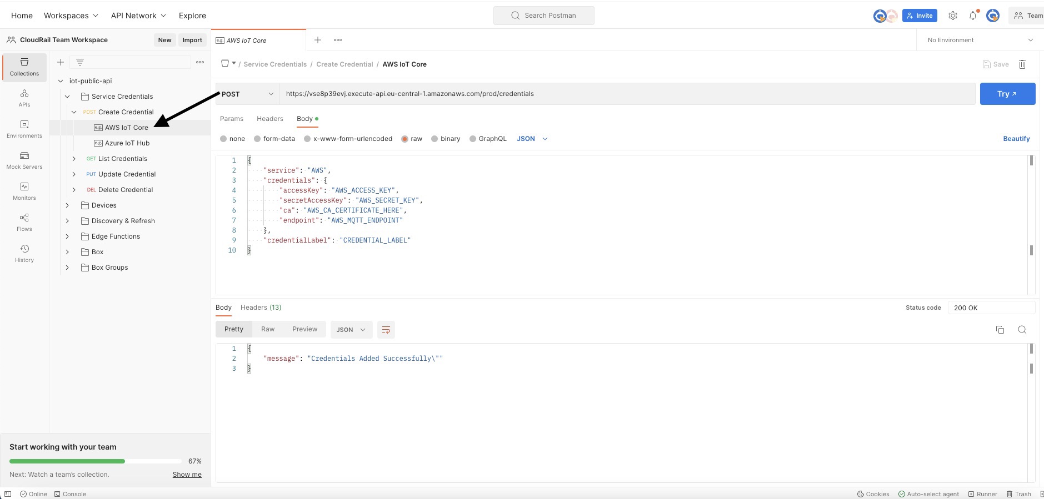Toggle response line wrap icon
Image resolution: width=1044 pixels, height=499 pixels.
(x=386, y=330)
